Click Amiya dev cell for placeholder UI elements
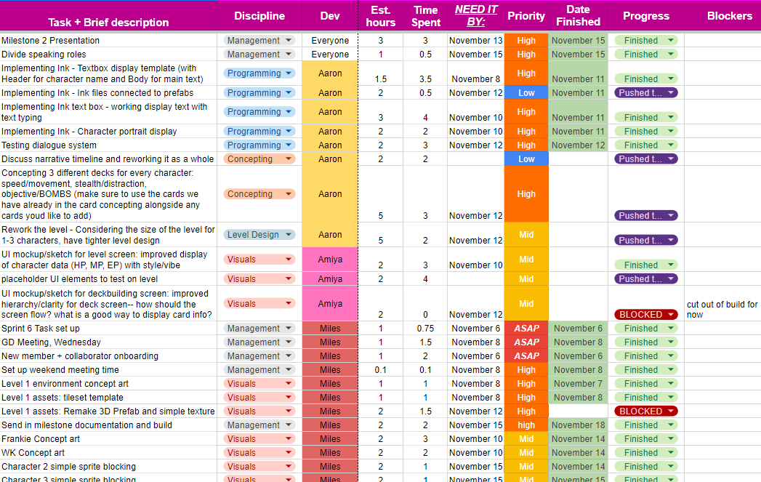Screen dimensions: 761x482 [330, 279]
